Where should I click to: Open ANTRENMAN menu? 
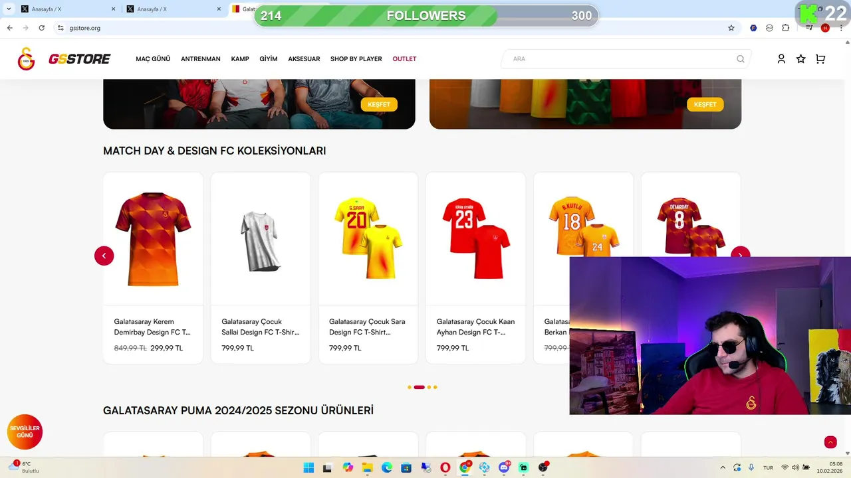click(x=201, y=59)
